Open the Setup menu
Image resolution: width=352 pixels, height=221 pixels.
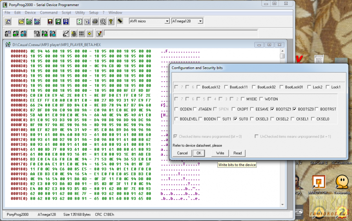(x=94, y=13)
